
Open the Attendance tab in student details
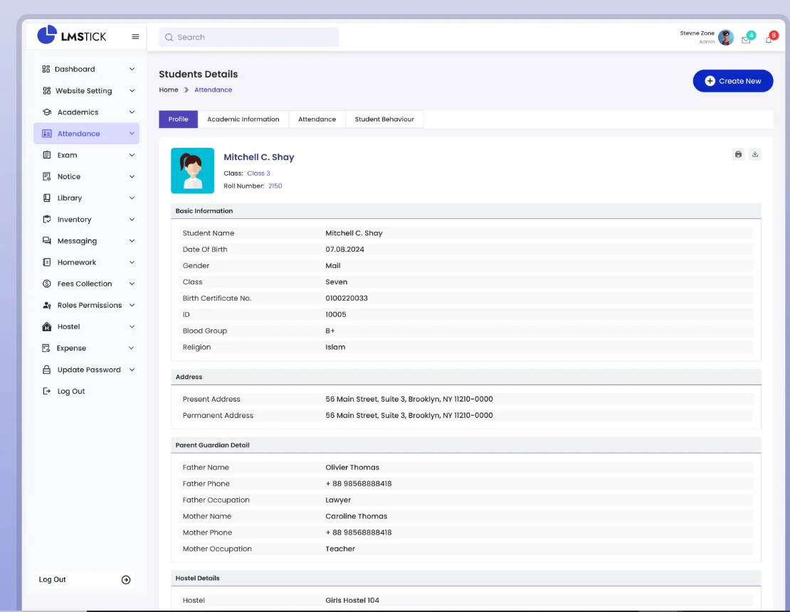tap(317, 119)
